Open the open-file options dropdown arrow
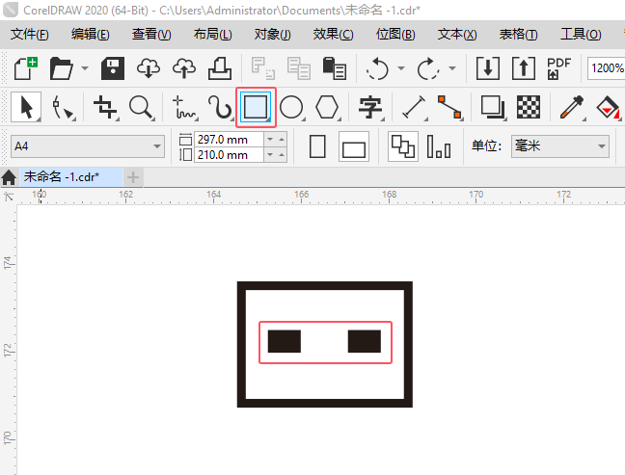Image resolution: width=625 pixels, height=475 pixels. tap(85, 68)
